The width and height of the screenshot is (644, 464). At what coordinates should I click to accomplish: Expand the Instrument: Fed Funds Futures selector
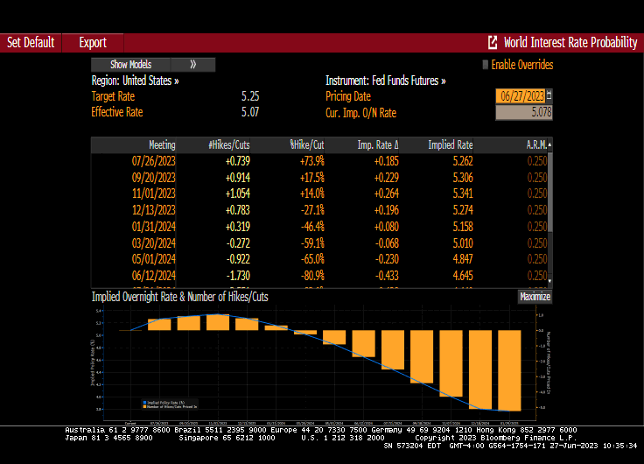click(385, 81)
